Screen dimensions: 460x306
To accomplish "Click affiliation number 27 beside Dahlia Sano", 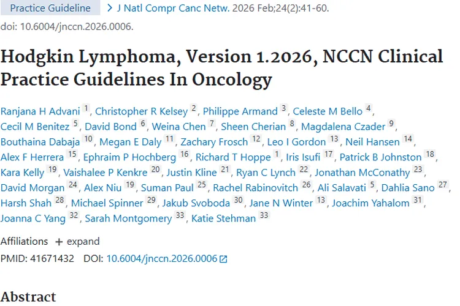I will point(443,185).
